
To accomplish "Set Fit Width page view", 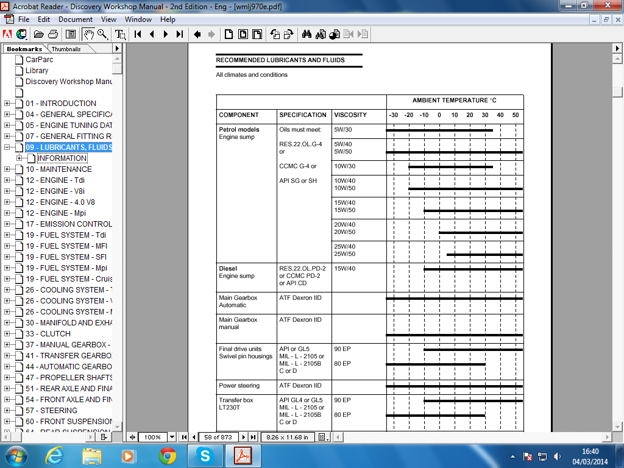I will tap(257, 34).
